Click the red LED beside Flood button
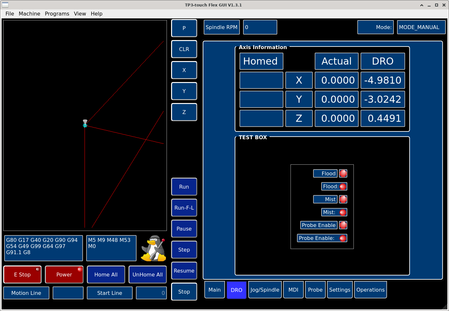Viewport: 449px width, 311px height. (x=343, y=173)
